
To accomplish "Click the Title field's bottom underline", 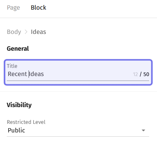I will click(x=78, y=81).
